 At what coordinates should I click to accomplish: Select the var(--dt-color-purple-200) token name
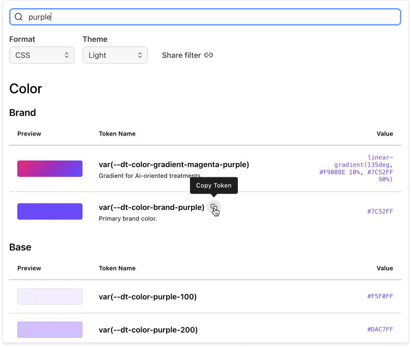[x=148, y=330]
